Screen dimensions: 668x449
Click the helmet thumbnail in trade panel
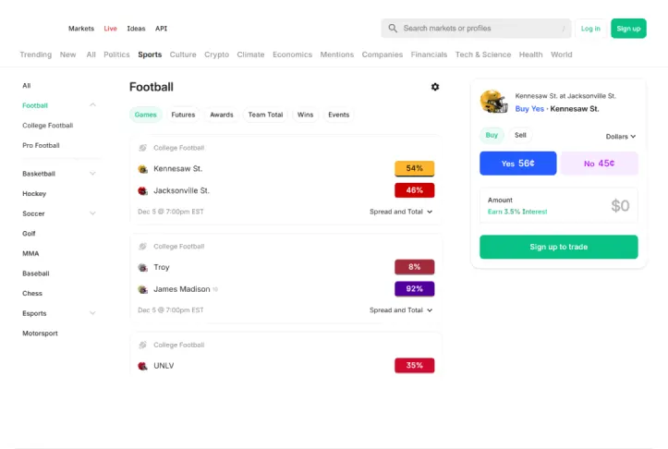click(493, 102)
